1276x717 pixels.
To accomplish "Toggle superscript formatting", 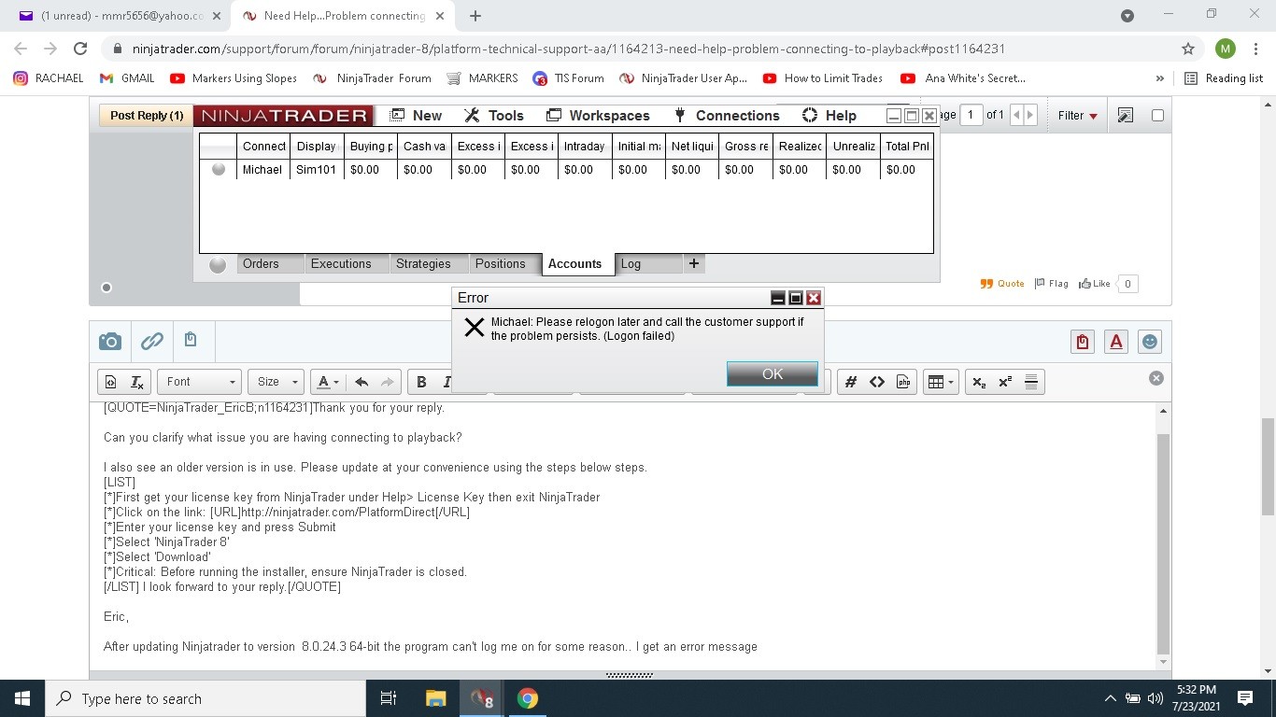I will point(1005,382).
